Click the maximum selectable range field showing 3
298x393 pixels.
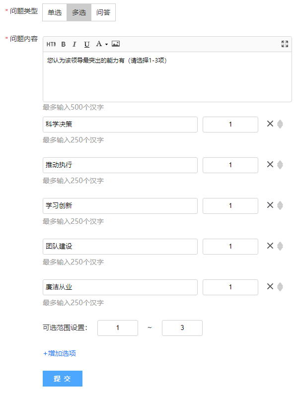pyautogui.click(x=182, y=328)
